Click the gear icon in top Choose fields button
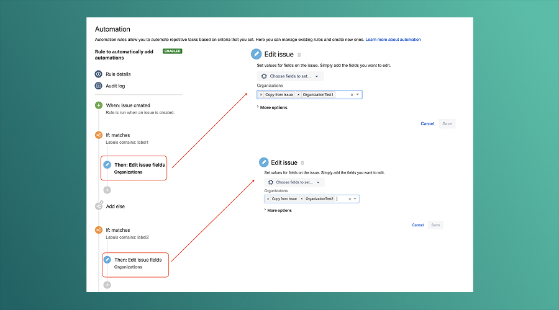559x310 pixels. [x=264, y=76]
